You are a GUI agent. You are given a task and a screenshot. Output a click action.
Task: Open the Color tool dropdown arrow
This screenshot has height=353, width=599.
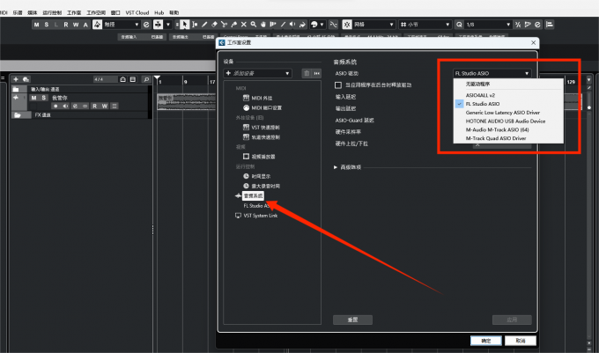tap(322, 25)
